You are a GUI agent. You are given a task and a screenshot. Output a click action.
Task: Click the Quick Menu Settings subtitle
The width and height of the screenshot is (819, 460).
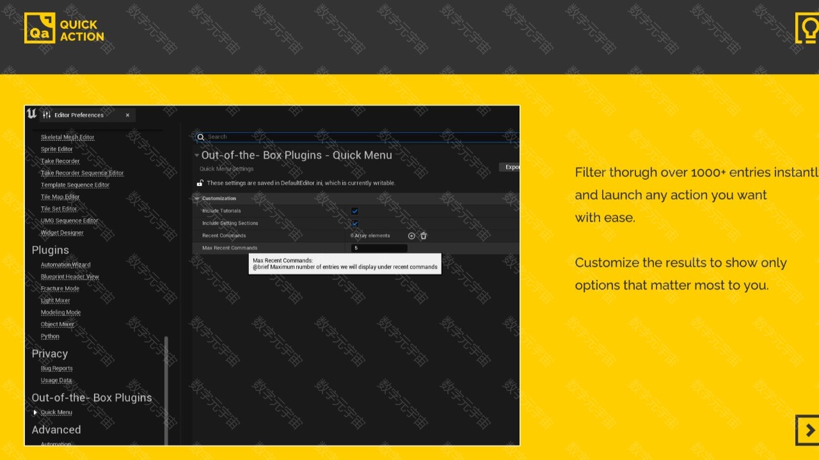pyautogui.click(x=227, y=169)
